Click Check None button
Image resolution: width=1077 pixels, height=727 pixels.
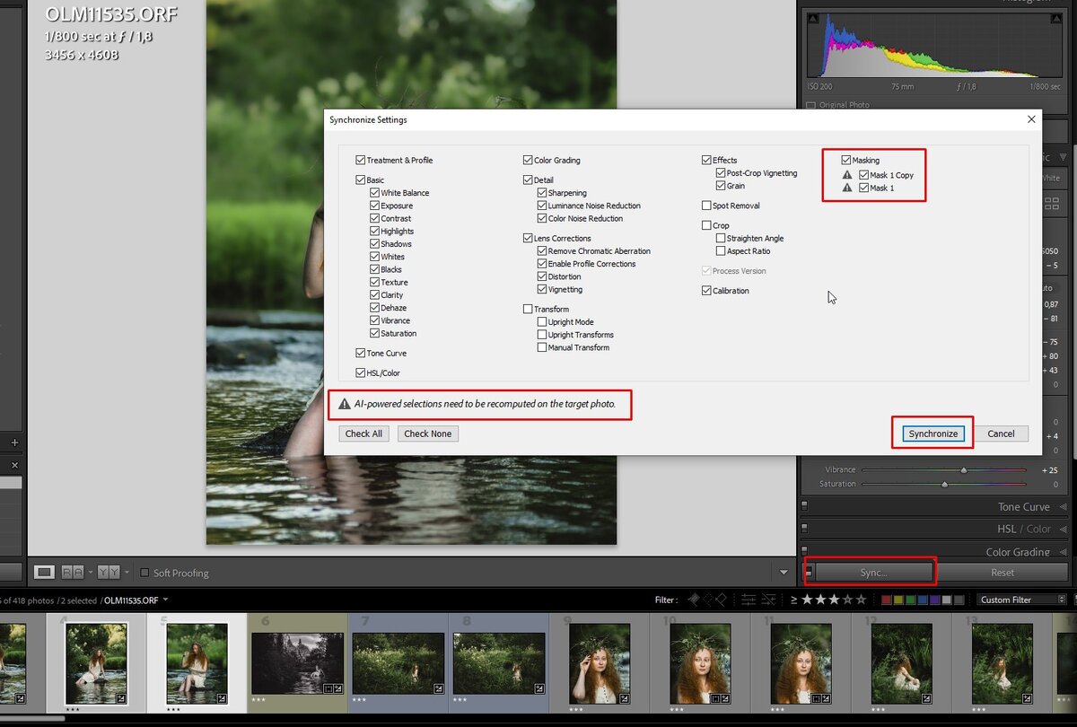[x=428, y=434]
